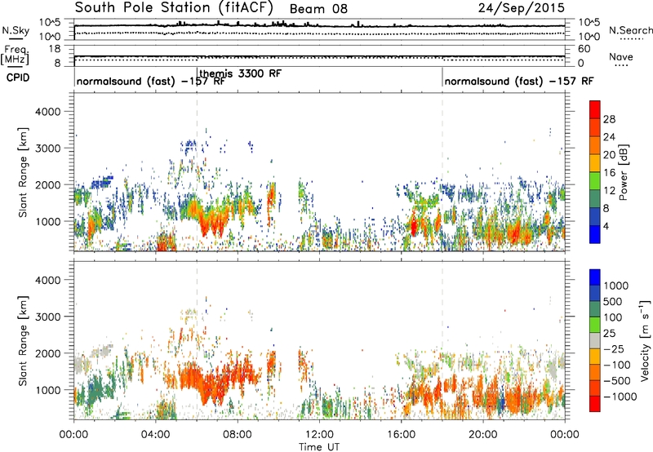Click the 'Time UT' axis title
653x452 pixels.
[319, 447]
